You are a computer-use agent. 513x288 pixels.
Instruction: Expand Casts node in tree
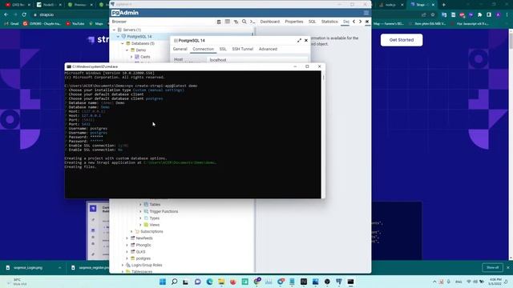click(131, 57)
